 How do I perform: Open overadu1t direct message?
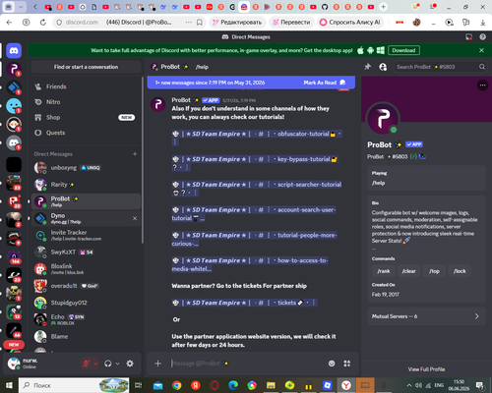[x=86, y=286]
